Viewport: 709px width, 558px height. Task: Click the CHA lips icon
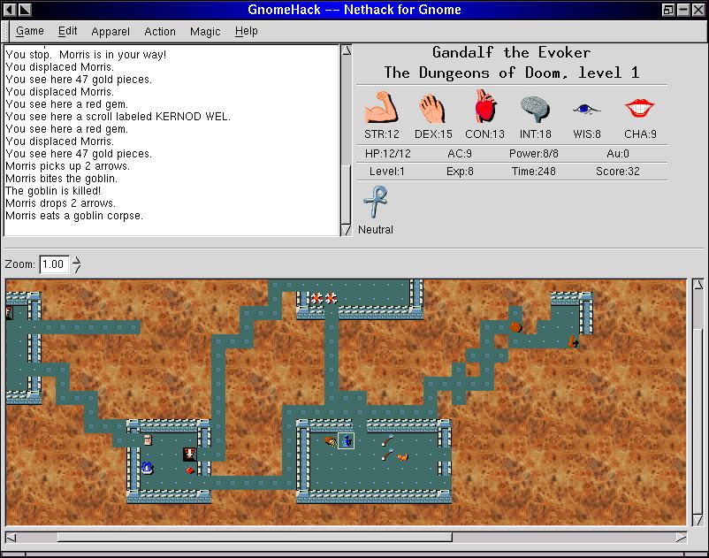[x=639, y=108]
